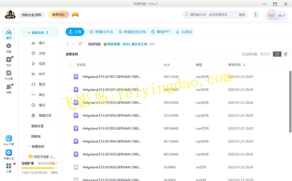Select the Helgoland S01E03 file name
292x181 pixels.
pos(112,128)
